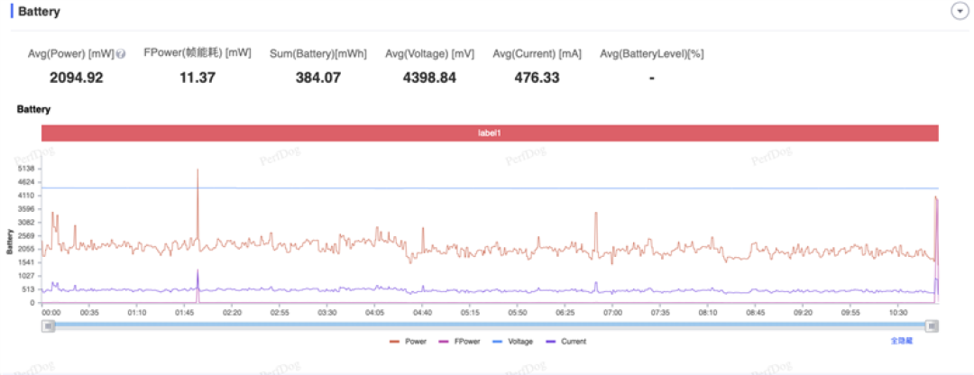The height and width of the screenshot is (375, 974).
Task: Click the FPower value 11.37
Action: 197,78
